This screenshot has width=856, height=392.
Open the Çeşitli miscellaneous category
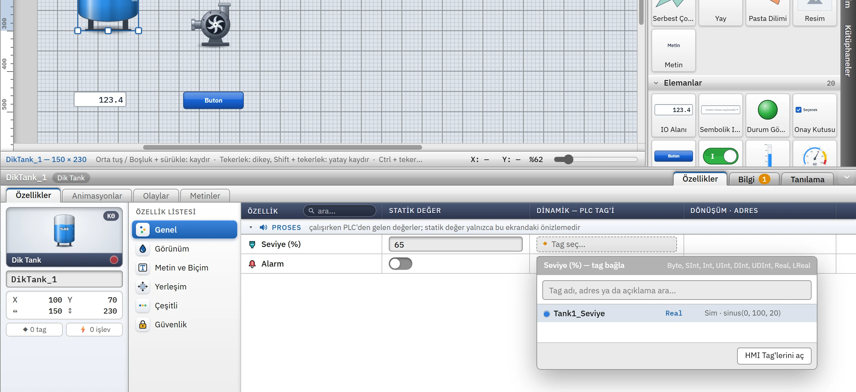(184, 305)
